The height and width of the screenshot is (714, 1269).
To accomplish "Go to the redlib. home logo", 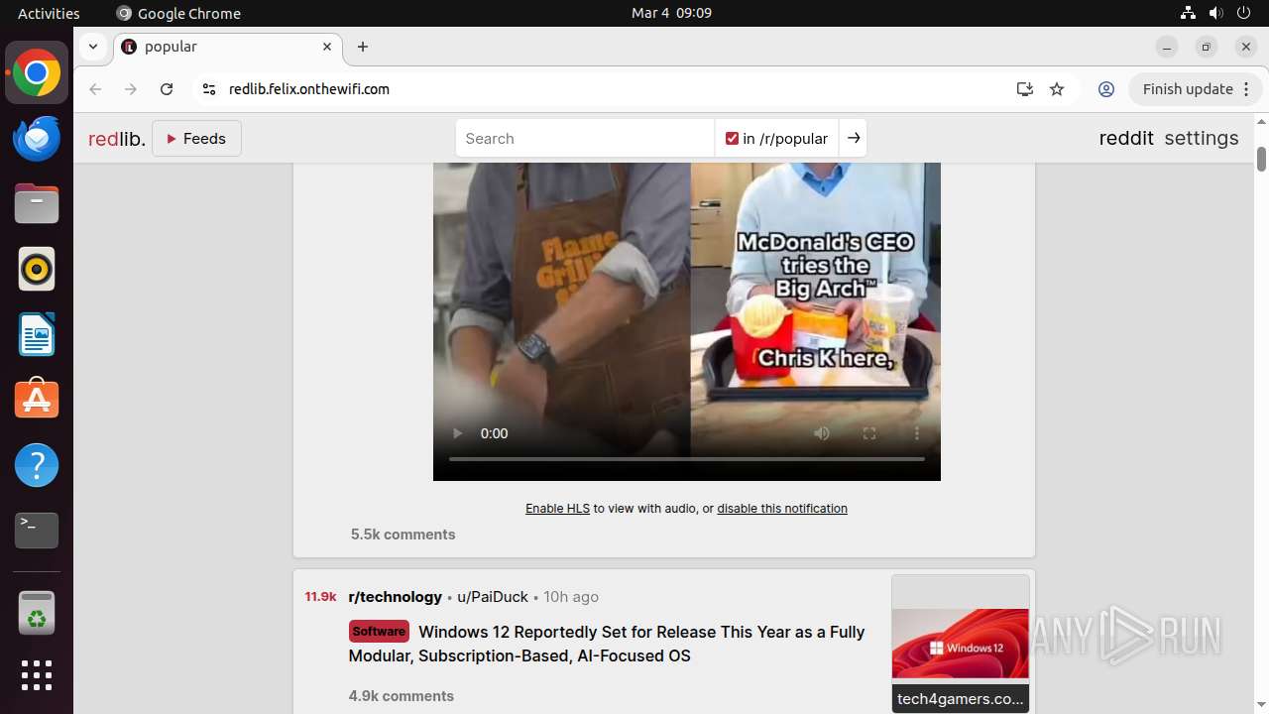I will [x=117, y=139].
